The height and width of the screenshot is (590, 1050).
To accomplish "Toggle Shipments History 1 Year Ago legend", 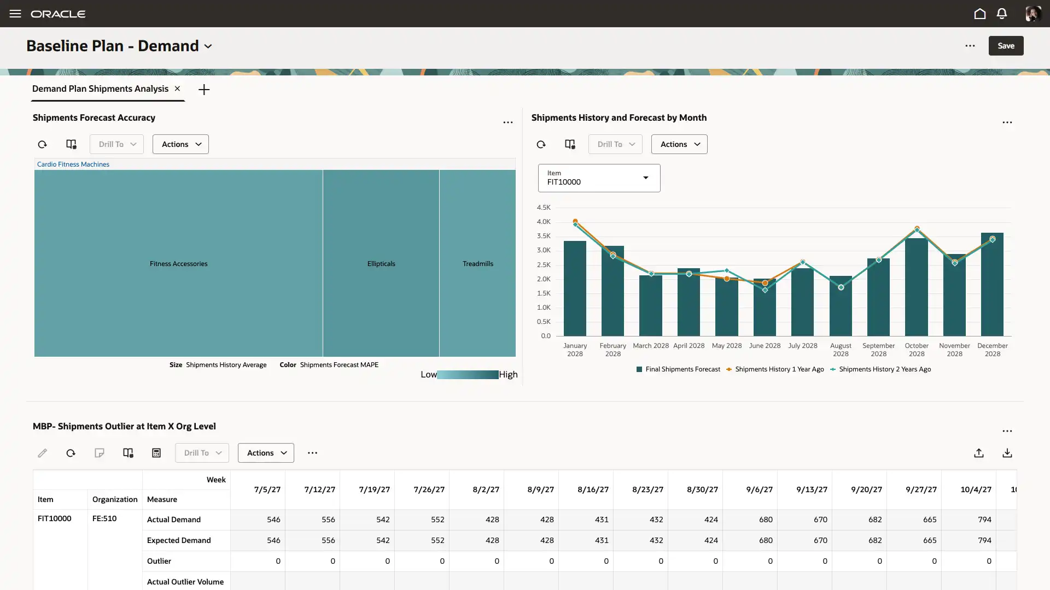I will coord(777,369).
